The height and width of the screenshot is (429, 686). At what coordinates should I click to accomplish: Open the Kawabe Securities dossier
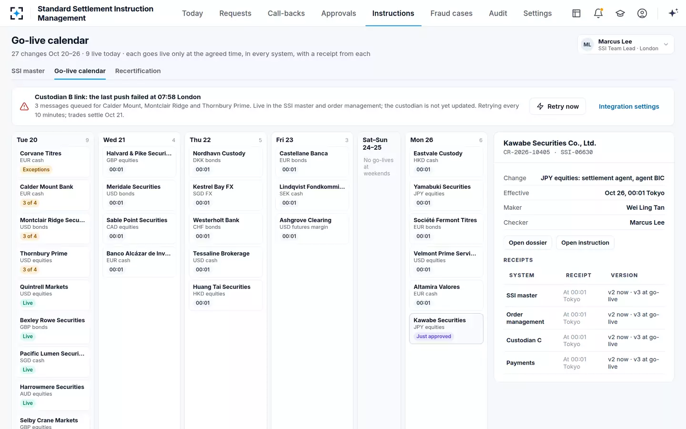tap(528, 243)
